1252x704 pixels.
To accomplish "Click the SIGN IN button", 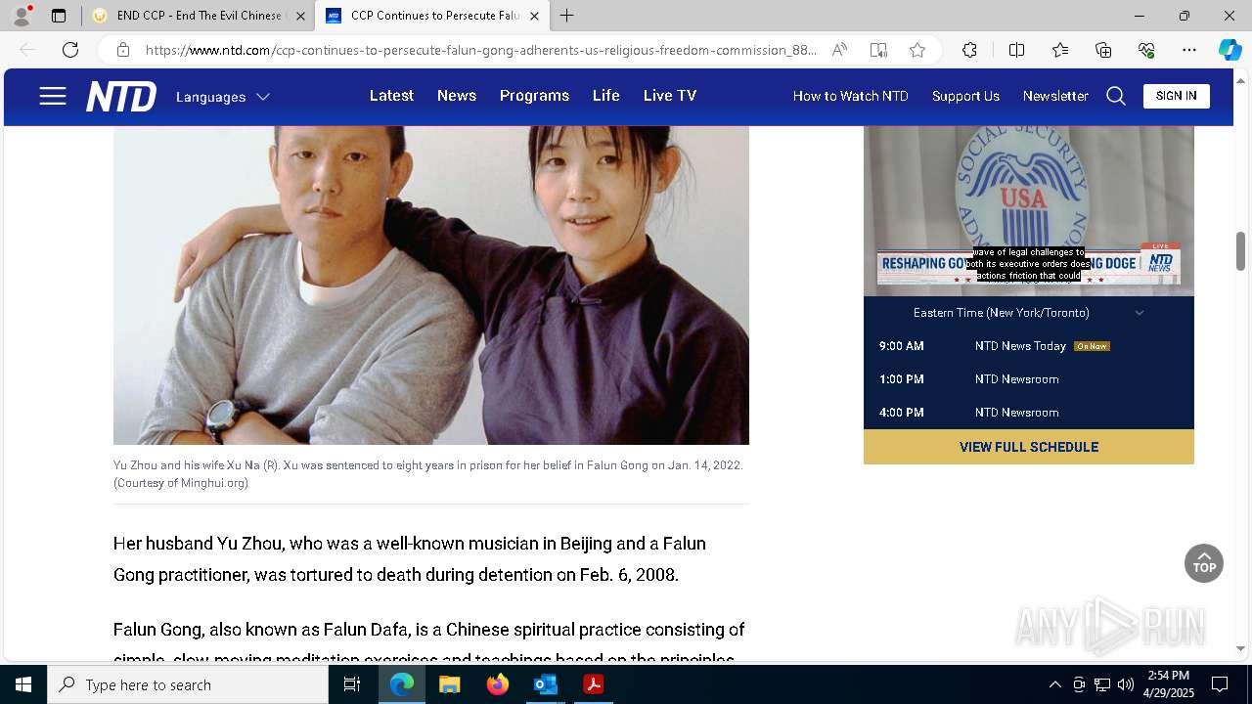I will pos(1176,96).
